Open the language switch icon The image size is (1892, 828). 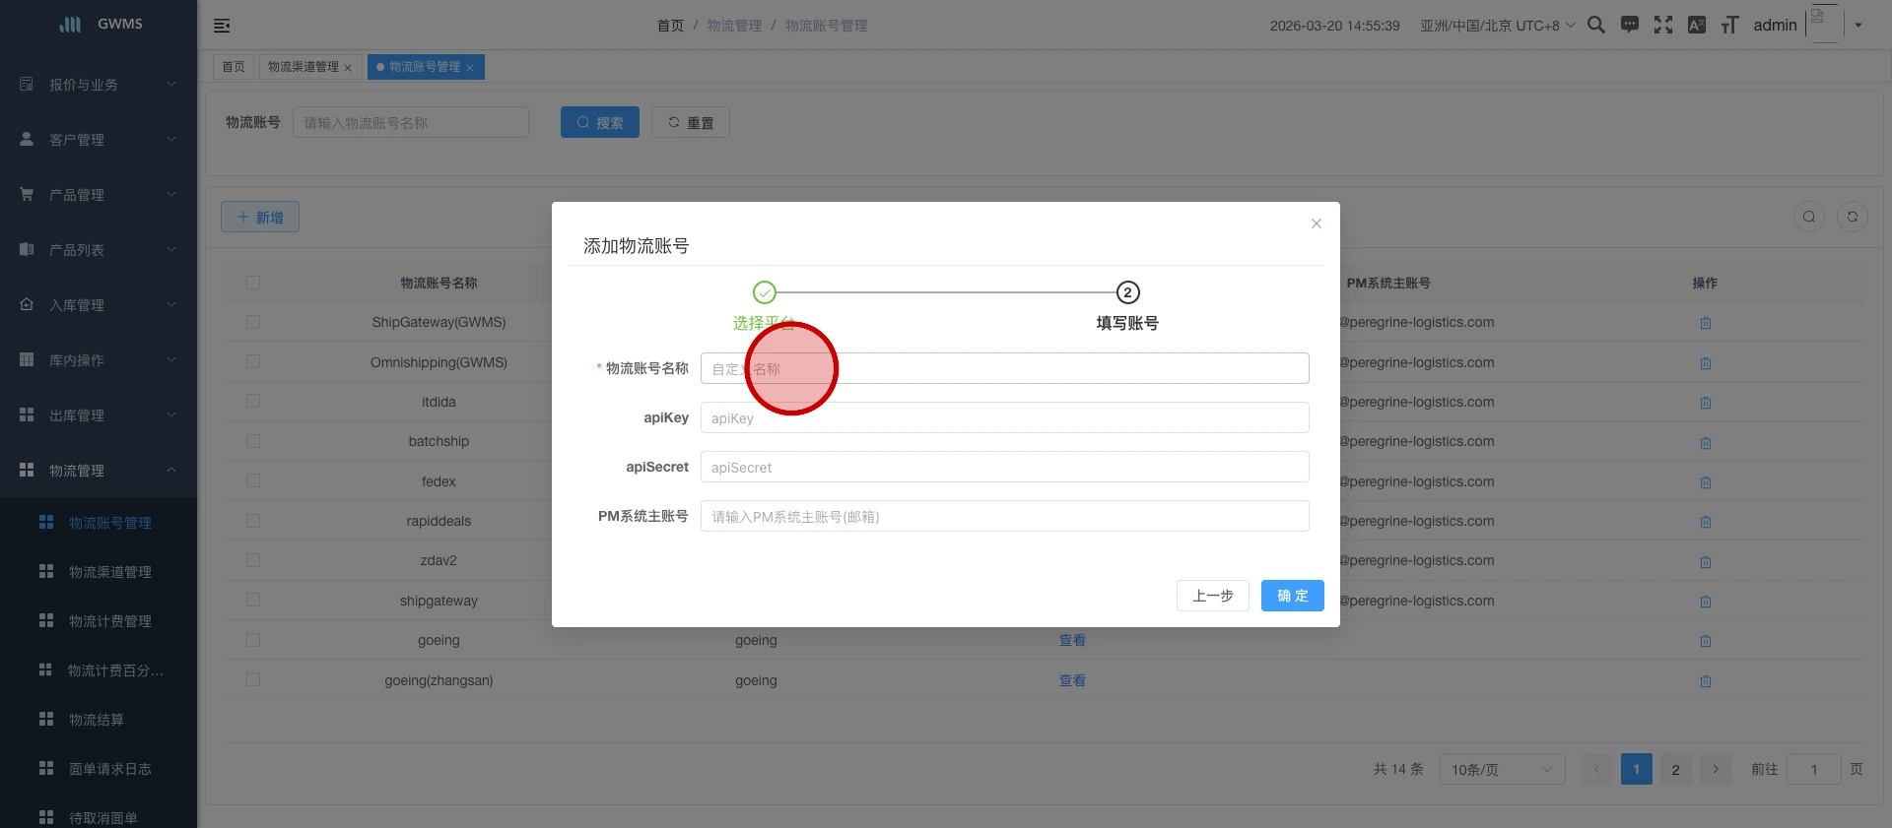tap(1697, 25)
